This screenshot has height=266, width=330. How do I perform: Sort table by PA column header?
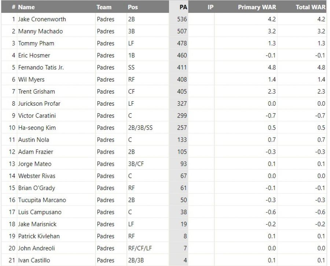point(183,7)
